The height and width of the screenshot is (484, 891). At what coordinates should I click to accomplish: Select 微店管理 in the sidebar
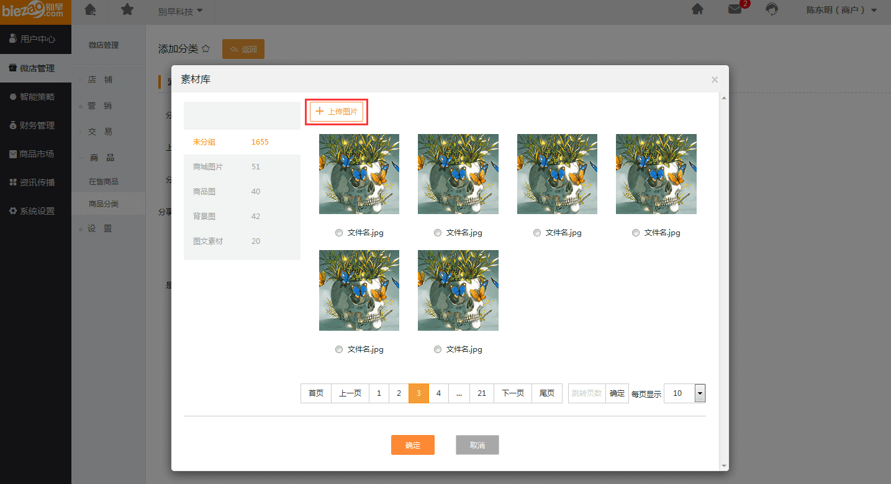35,68
